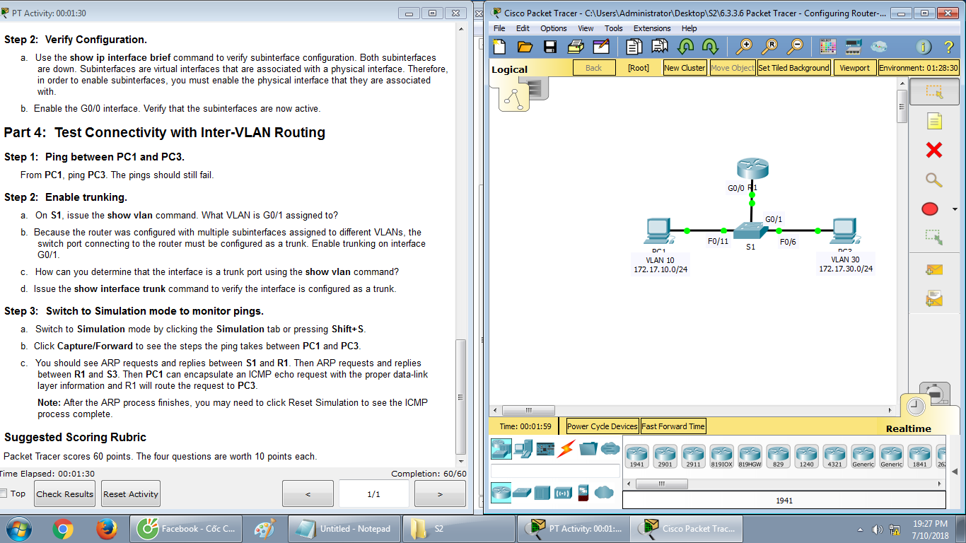Choose the red X Delete tool

[934, 150]
